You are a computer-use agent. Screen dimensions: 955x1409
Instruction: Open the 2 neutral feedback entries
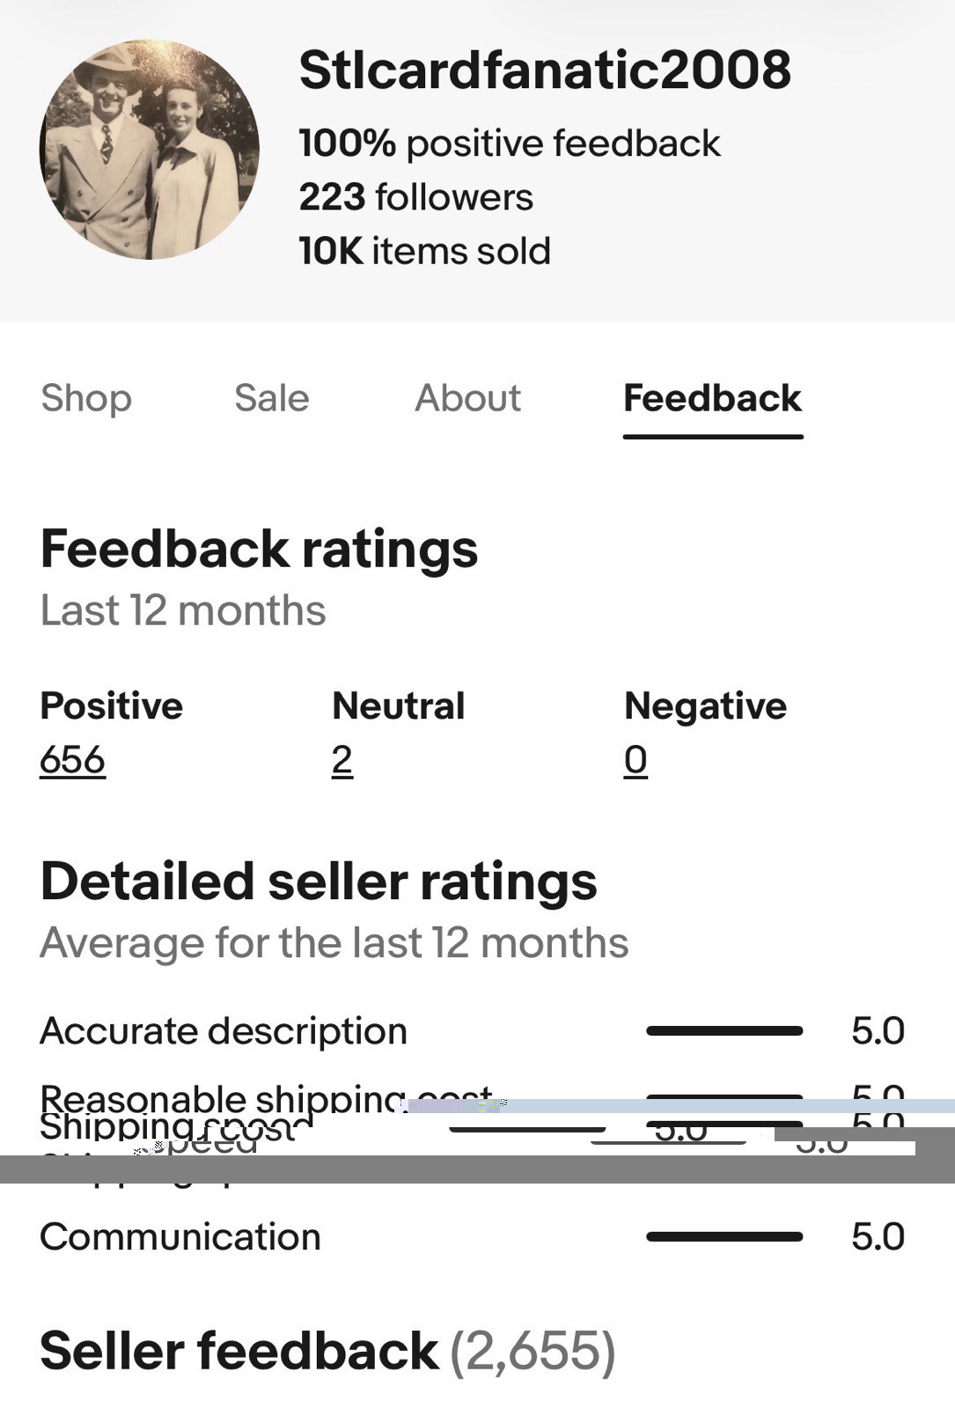pos(342,760)
